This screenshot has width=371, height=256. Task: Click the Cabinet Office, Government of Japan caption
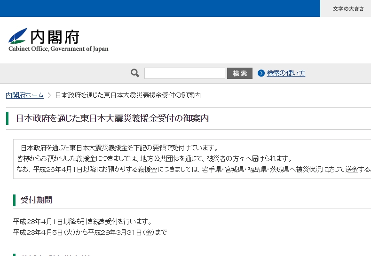tap(58, 49)
